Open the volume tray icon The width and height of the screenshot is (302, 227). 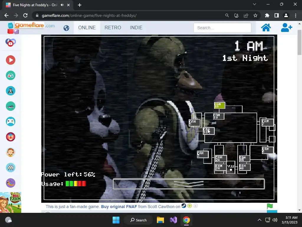tap(275, 220)
